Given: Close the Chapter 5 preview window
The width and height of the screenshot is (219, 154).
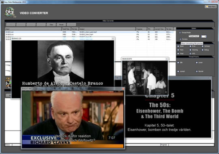Looking at the screenshot, I should [x=210, y=78].
